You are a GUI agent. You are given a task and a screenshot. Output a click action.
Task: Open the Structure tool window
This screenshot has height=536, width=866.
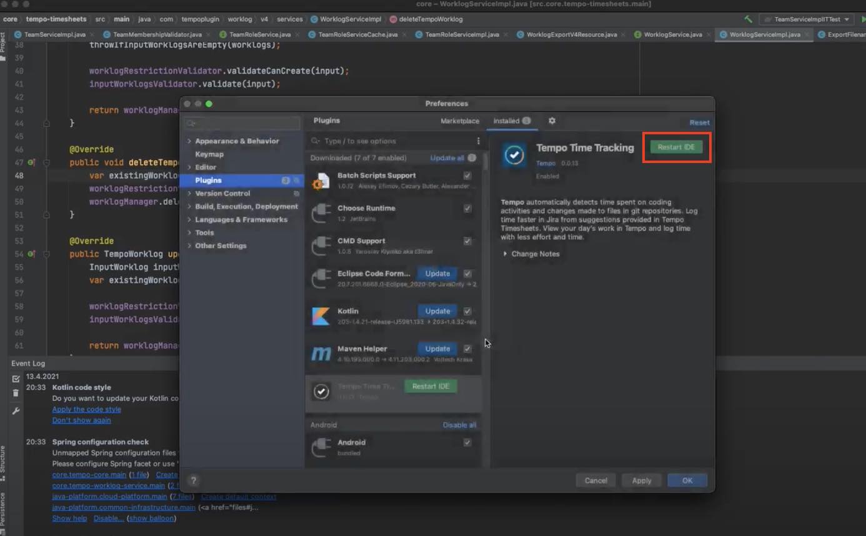coord(3,462)
